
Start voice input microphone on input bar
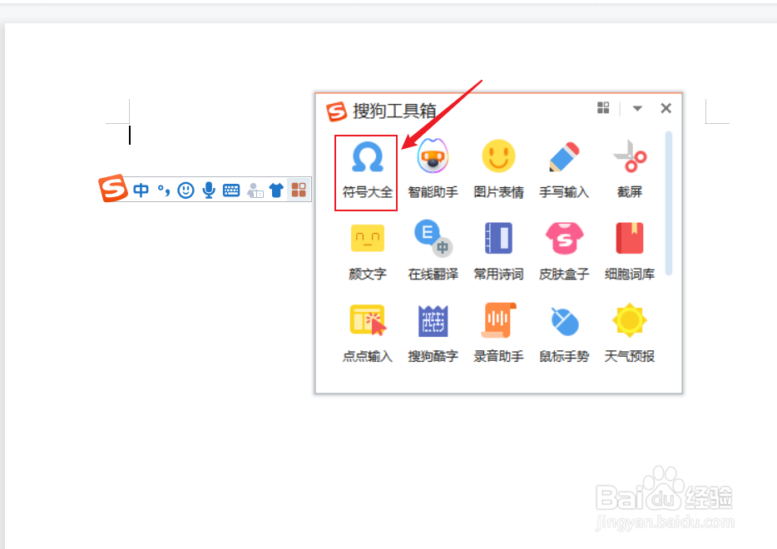click(x=209, y=190)
